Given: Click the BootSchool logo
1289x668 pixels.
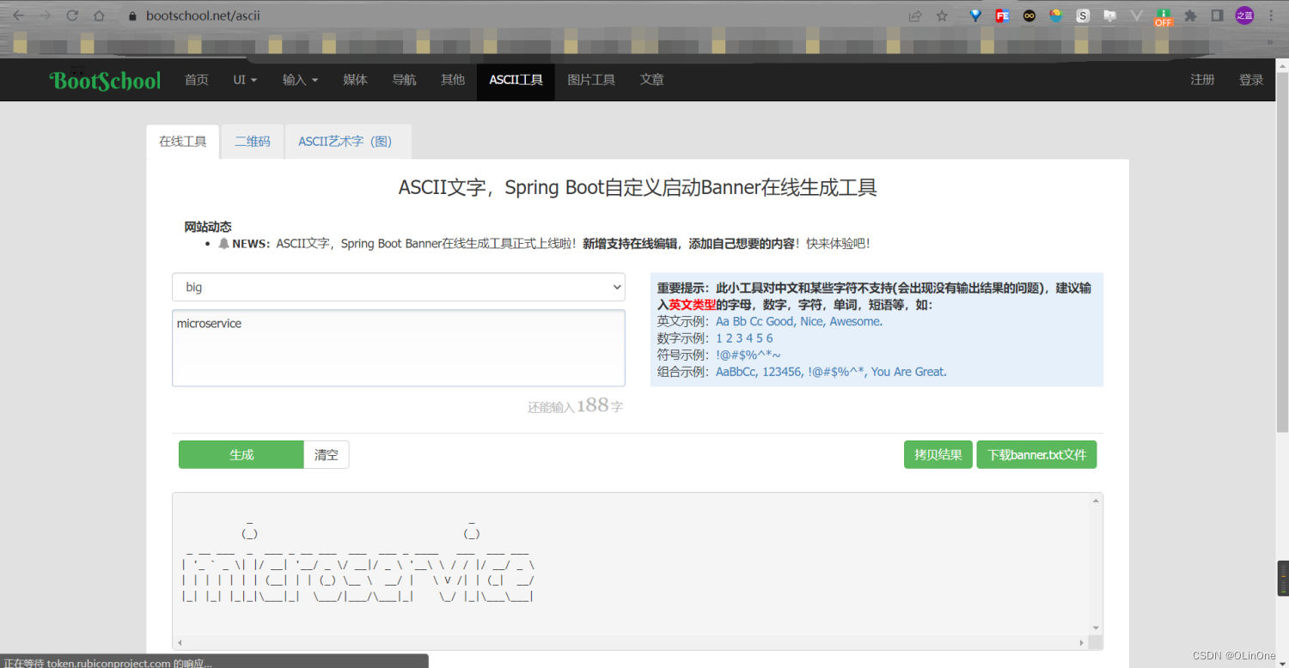Looking at the screenshot, I should click(106, 81).
